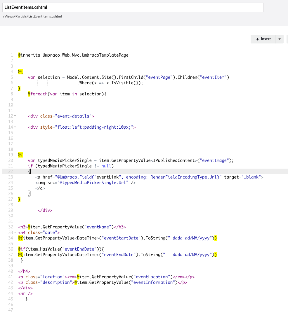Collapse the event-details div at line 12
288x313 pixels.
15,116
